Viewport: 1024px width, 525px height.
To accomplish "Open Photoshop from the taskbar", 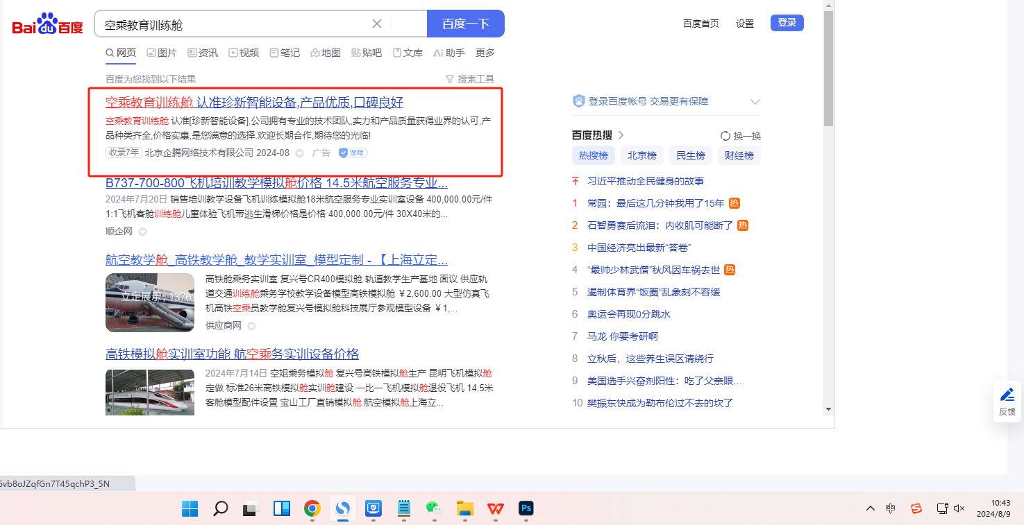I will 526,509.
